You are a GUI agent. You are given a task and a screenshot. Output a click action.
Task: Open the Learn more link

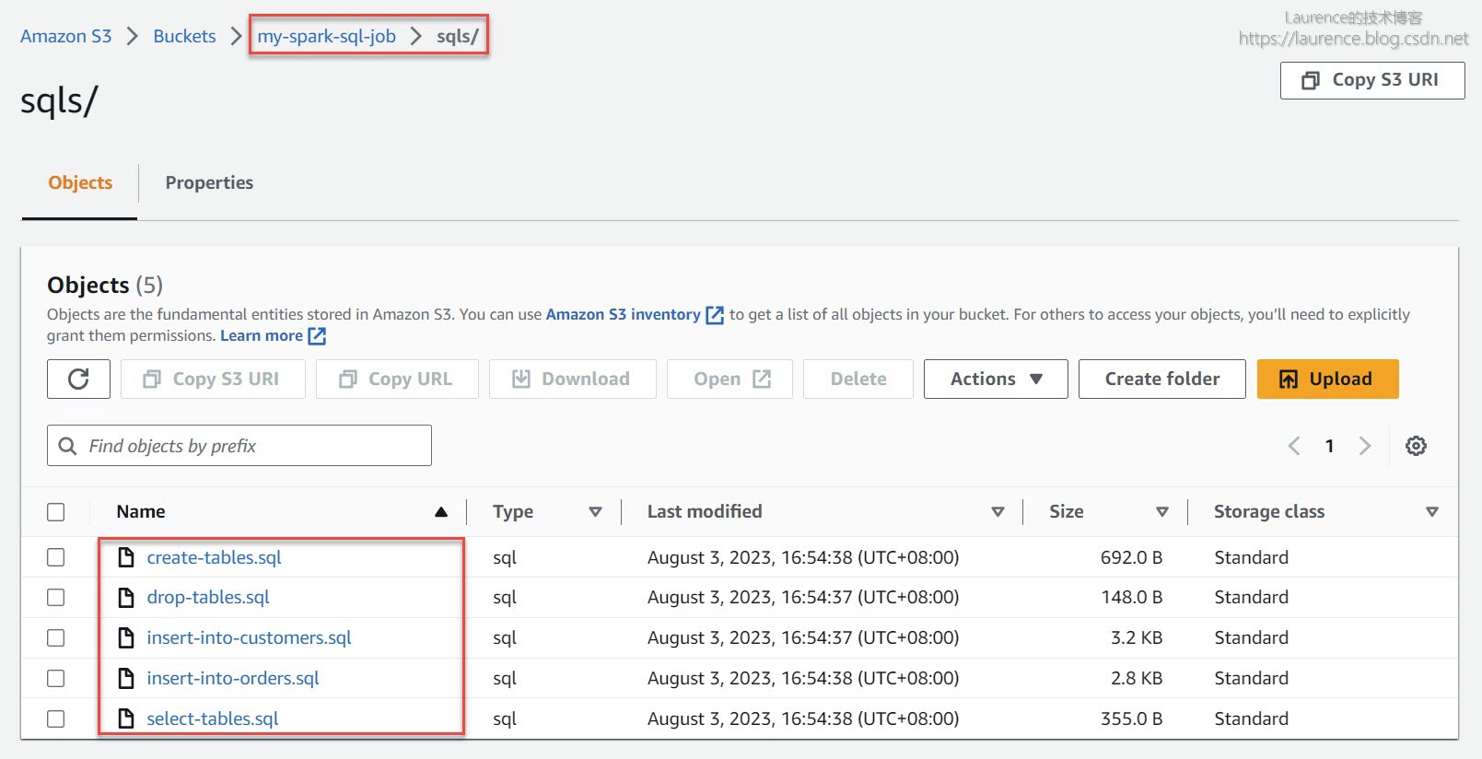pyautogui.click(x=262, y=336)
